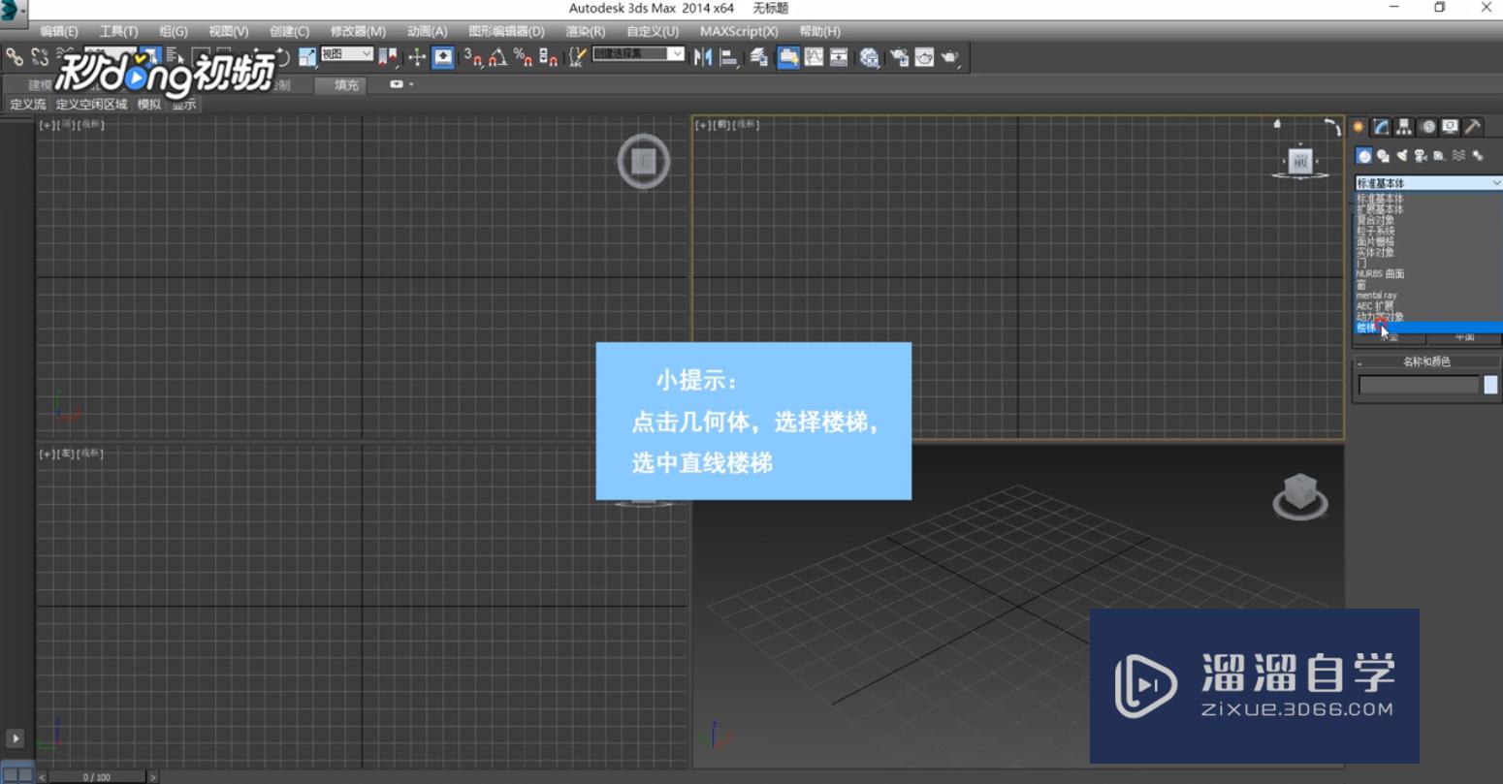
Task: Click the 定义流 button
Action: [x=27, y=105]
